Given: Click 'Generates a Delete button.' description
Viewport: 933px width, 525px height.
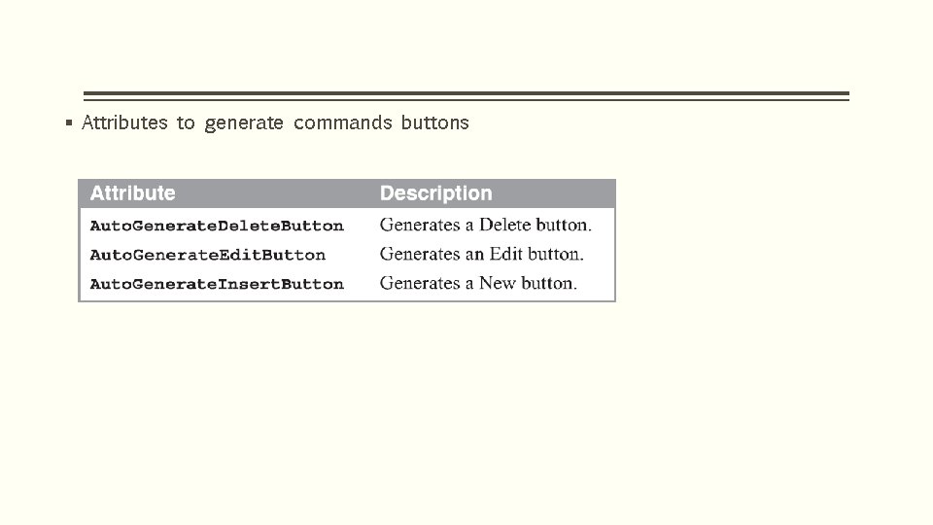Looking at the screenshot, I should tap(485, 226).
